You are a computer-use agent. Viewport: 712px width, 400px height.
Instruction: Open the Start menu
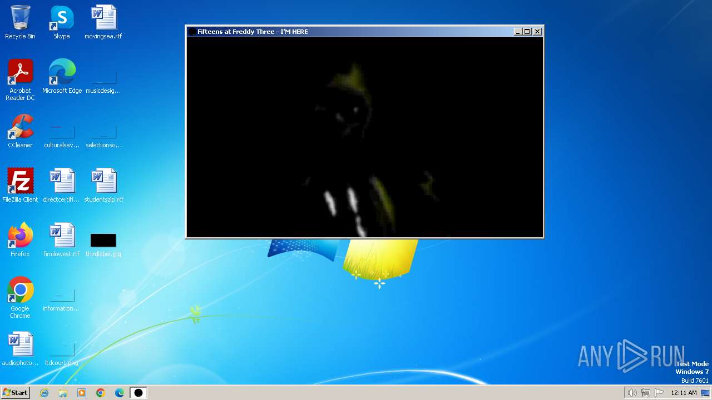(15, 393)
